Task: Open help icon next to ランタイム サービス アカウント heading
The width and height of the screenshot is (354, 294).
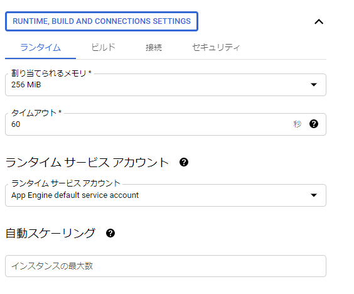Action: pos(184,162)
